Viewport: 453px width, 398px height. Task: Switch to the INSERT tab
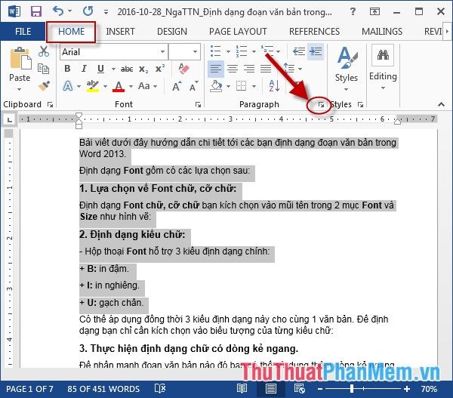[121, 31]
